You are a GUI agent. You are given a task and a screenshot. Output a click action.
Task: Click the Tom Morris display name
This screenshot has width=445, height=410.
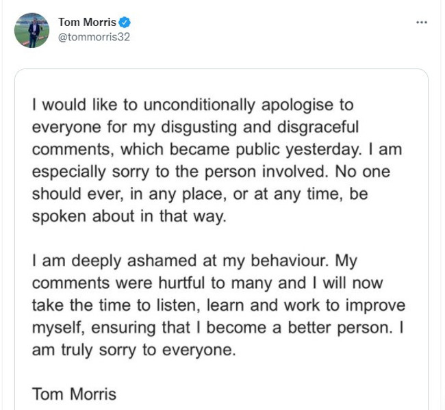coord(87,23)
